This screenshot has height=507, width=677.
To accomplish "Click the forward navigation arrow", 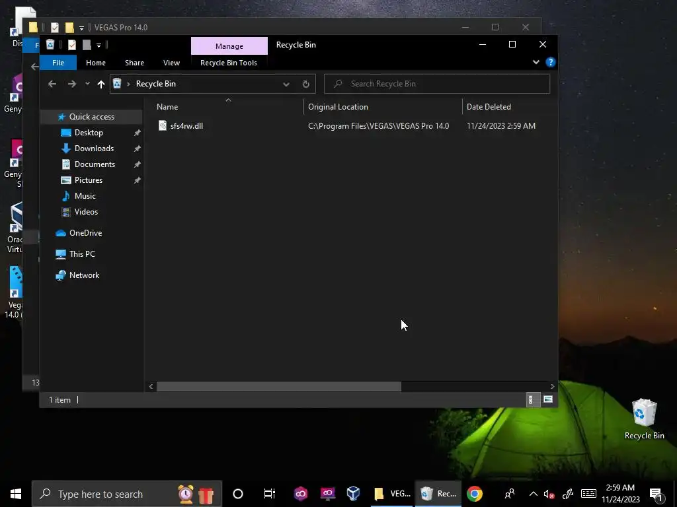I will click(x=71, y=84).
